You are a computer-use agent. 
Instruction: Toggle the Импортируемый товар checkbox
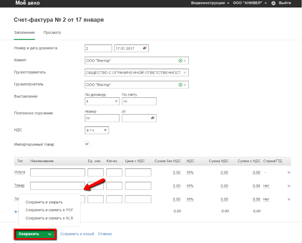[87, 144]
